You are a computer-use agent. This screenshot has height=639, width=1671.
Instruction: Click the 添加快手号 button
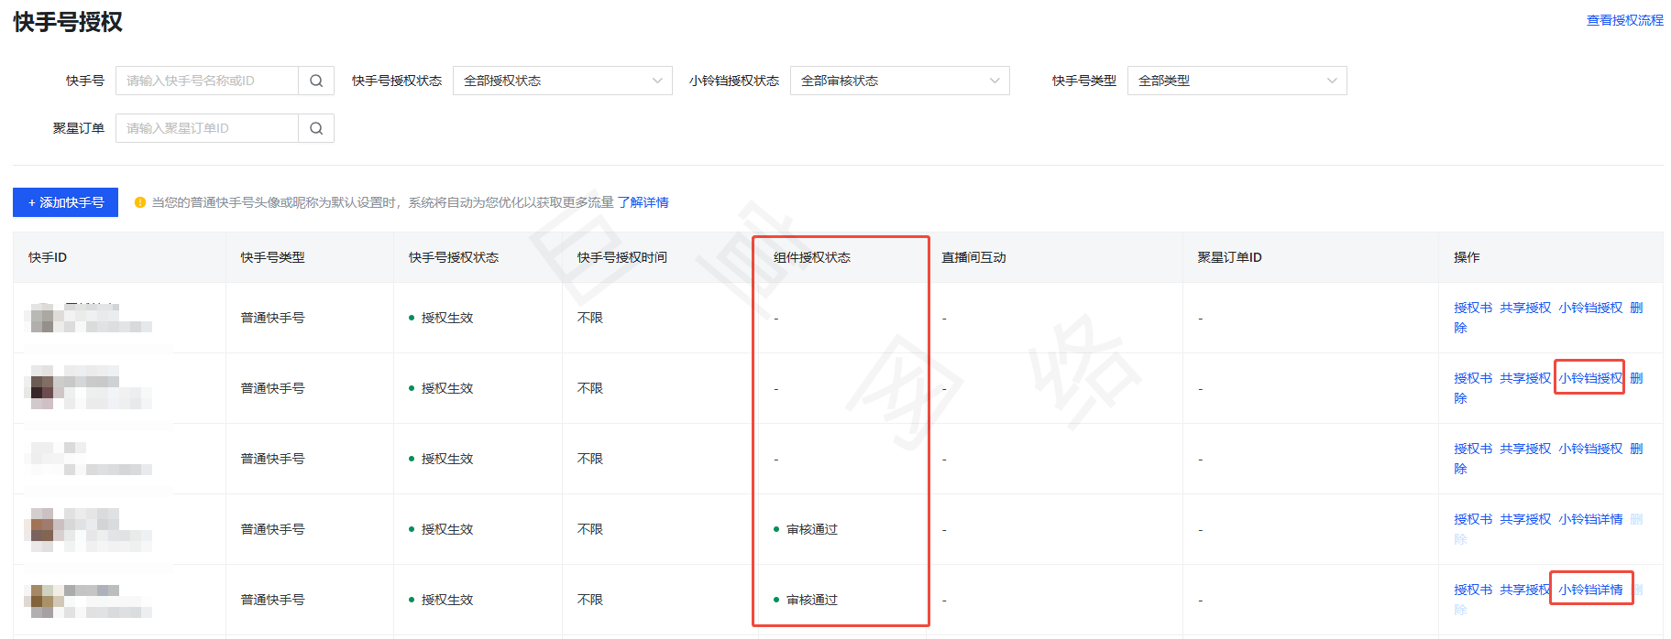[65, 202]
